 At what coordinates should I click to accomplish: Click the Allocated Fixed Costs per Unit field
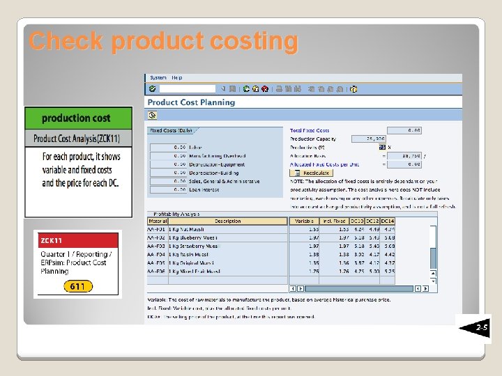point(404,164)
